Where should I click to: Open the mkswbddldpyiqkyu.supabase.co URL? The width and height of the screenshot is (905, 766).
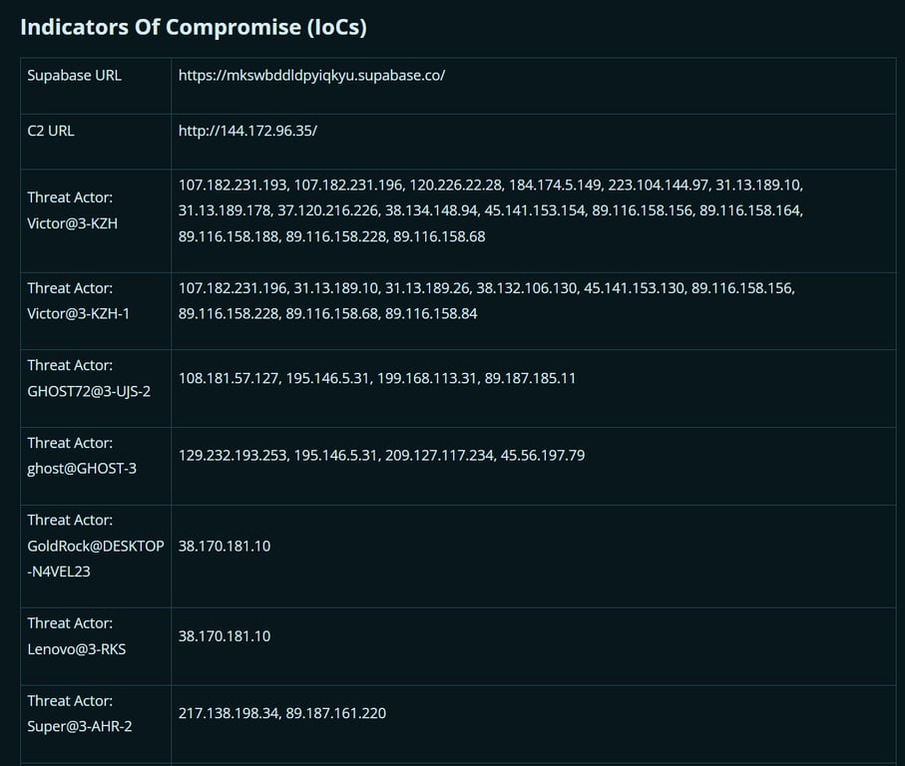point(311,76)
